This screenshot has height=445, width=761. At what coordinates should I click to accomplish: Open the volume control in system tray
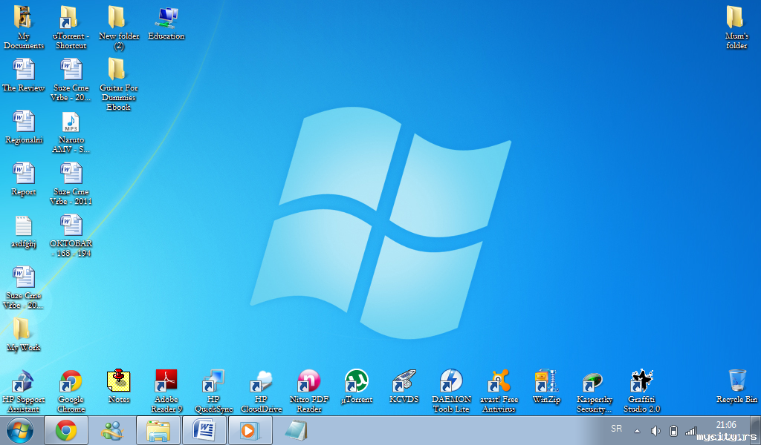655,431
